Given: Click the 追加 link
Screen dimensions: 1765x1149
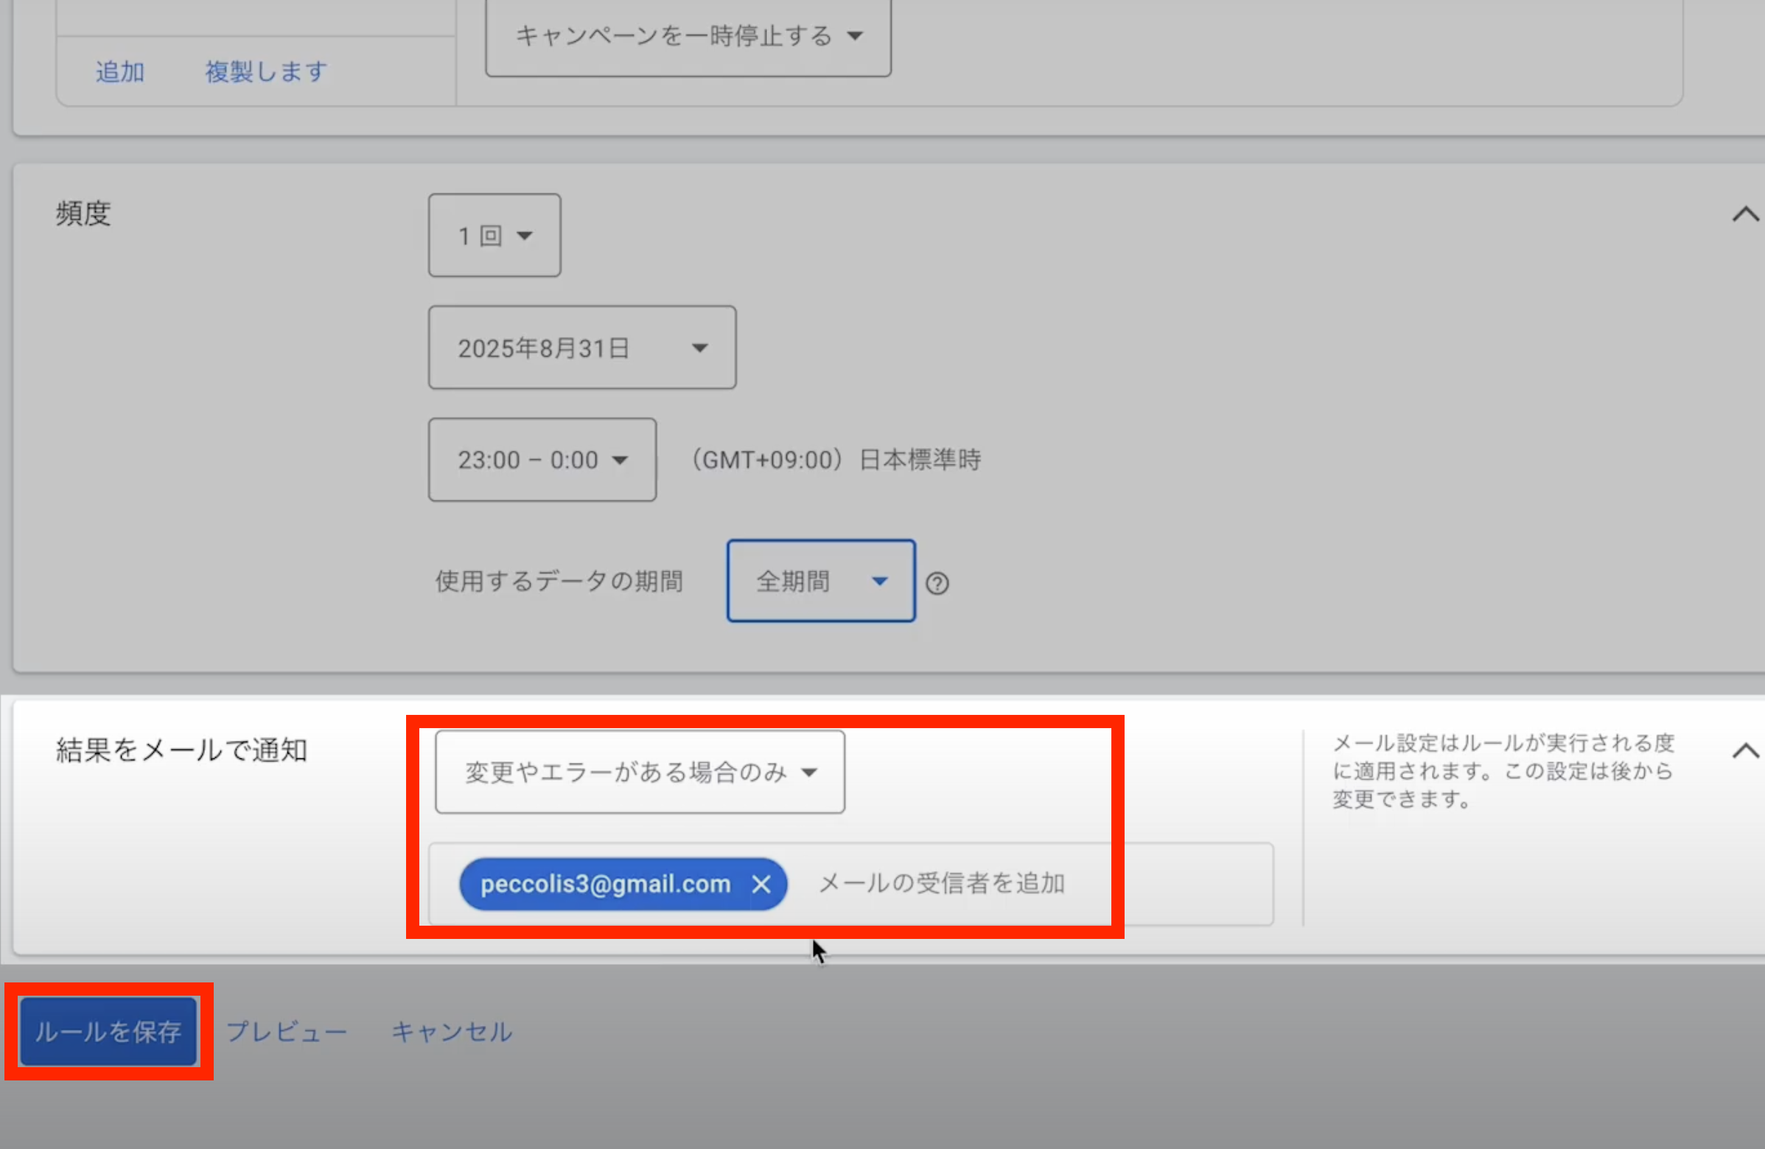Looking at the screenshot, I should coord(119,72).
